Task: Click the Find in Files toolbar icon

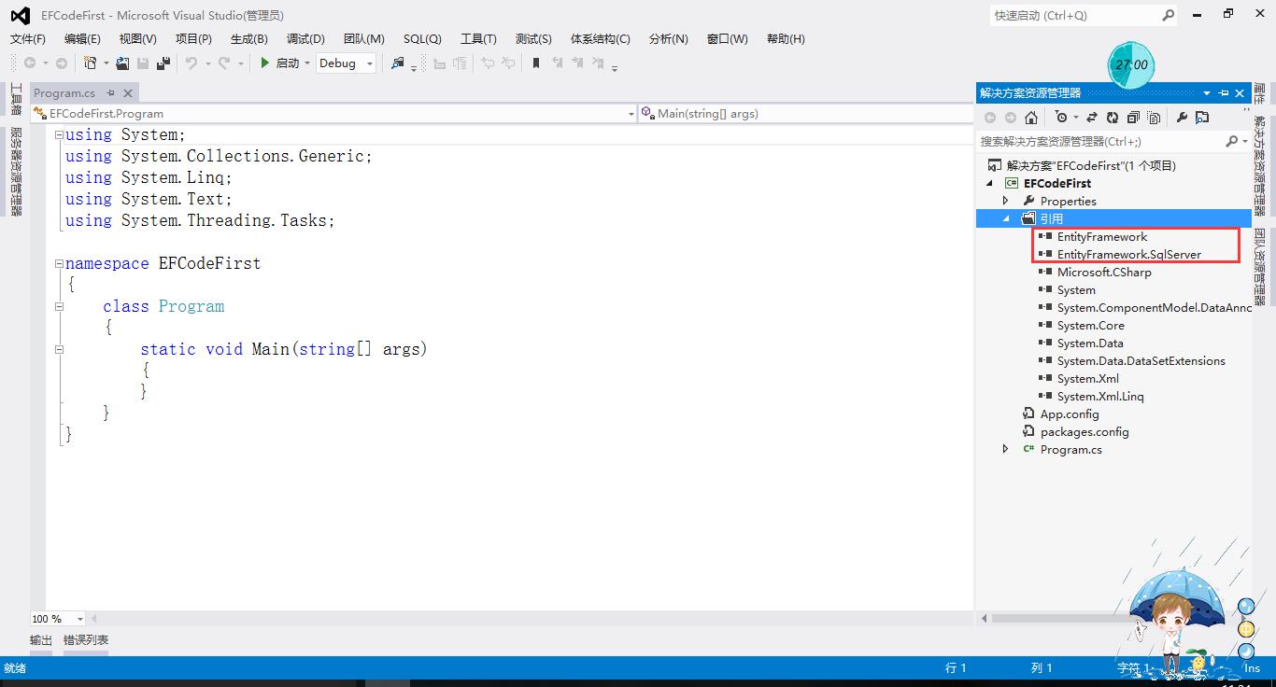Action: coord(398,63)
